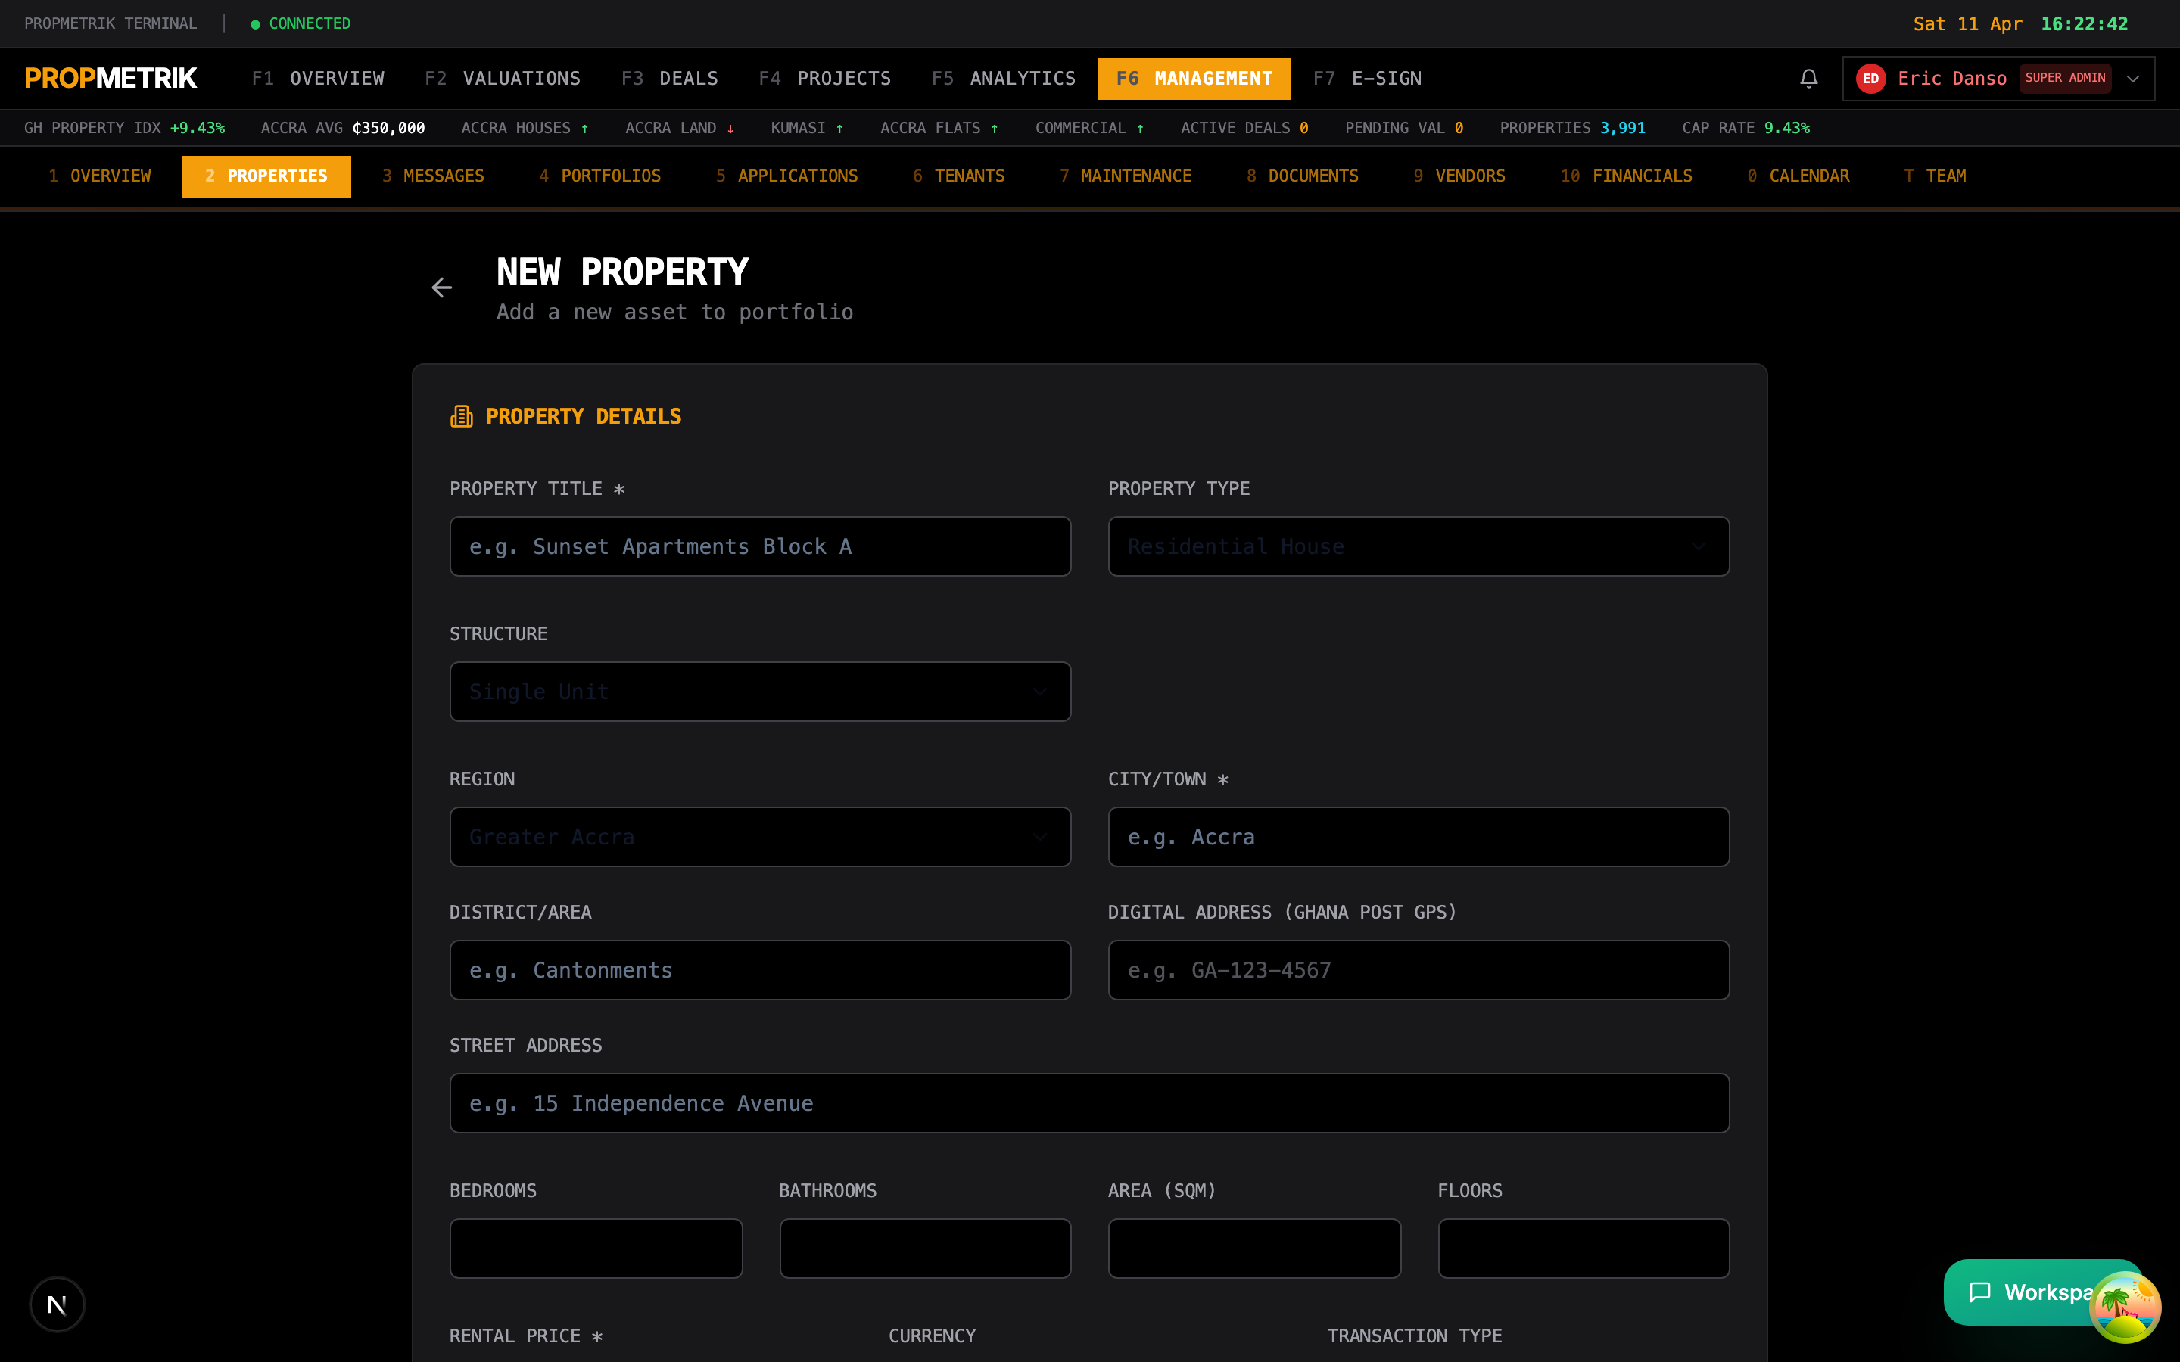Click the District/Area input field
The width and height of the screenshot is (2180, 1362).
[x=759, y=970]
